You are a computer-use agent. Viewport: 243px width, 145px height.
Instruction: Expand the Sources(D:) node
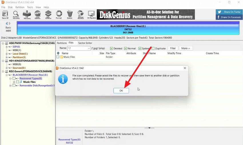[7, 68]
